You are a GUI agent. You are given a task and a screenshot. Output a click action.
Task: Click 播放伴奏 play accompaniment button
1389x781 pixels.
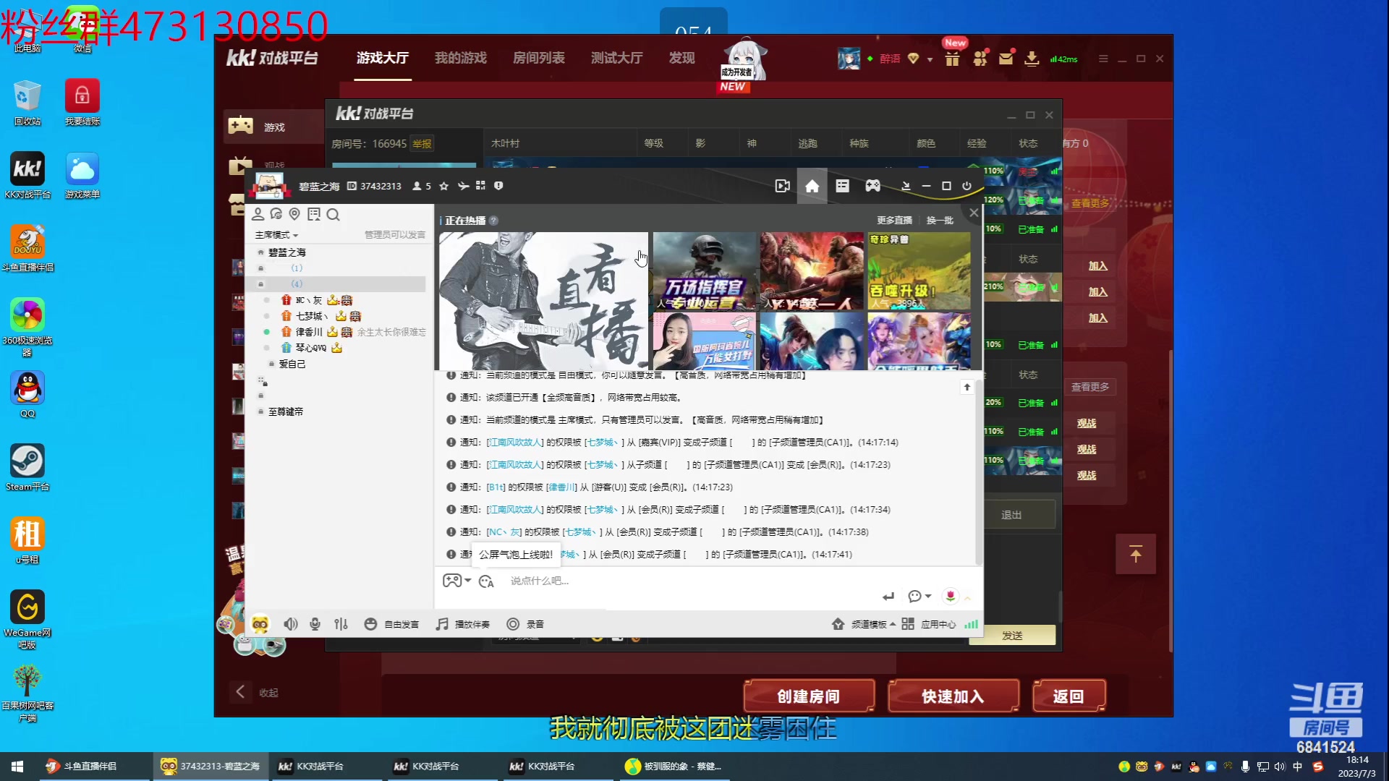462,624
